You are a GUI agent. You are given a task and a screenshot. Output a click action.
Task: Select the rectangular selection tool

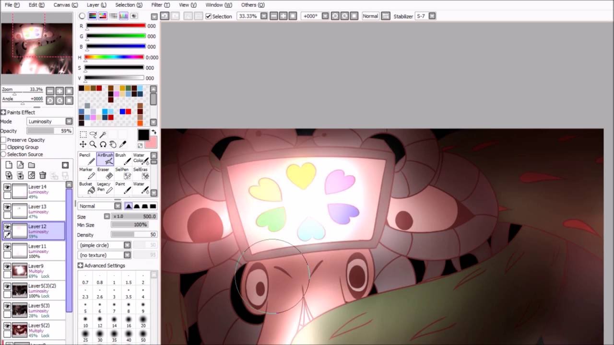[83, 135]
